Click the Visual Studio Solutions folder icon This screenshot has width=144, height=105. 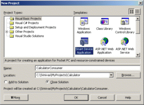(x=12, y=36)
